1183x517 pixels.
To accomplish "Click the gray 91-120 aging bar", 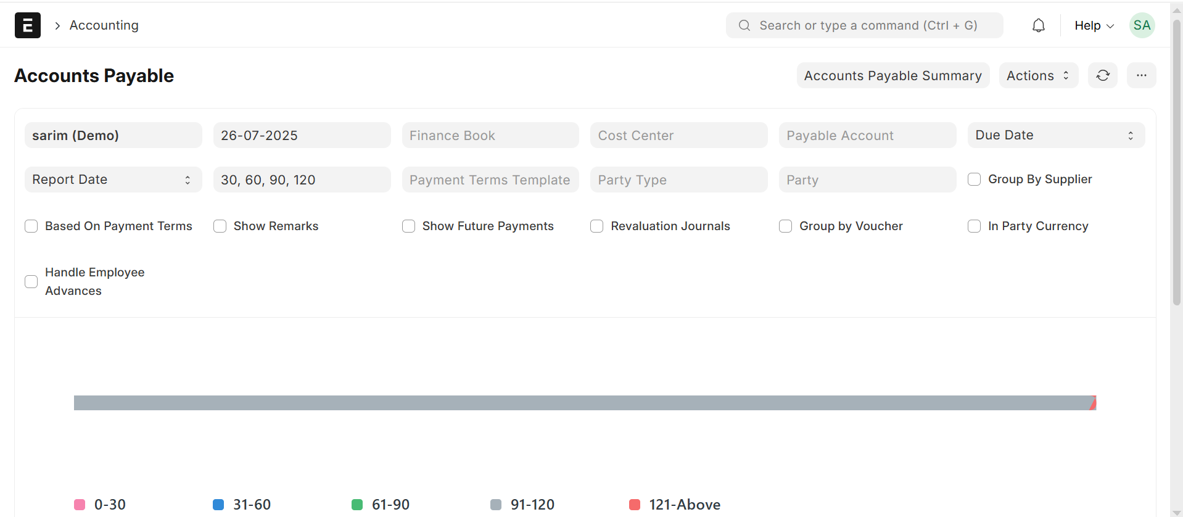I will click(x=580, y=403).
